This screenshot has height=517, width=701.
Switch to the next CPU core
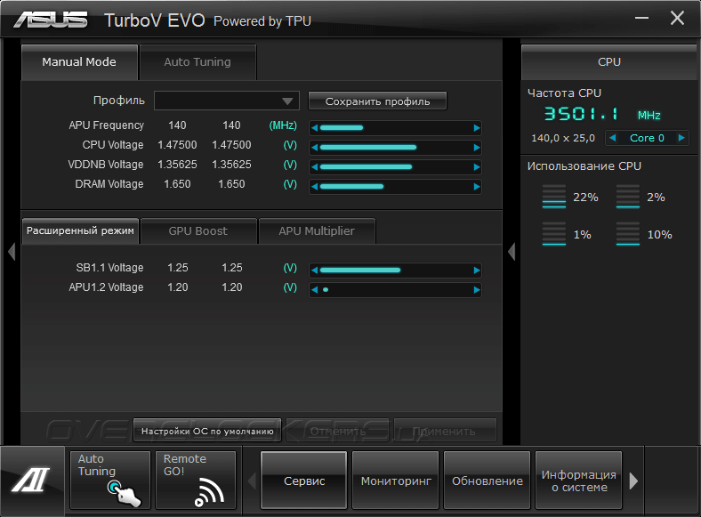pos(681,138)
